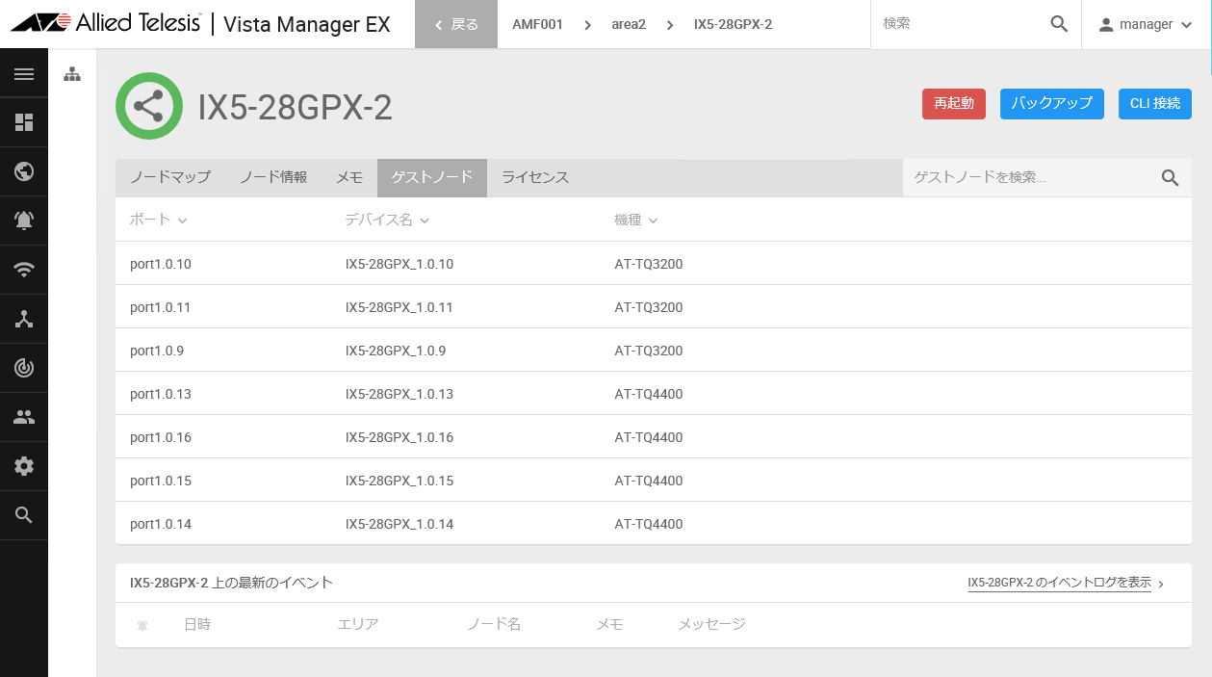Click AT-TQ4400 model in port1.0.13 row
1212x677 pixels.
point(649,394)
